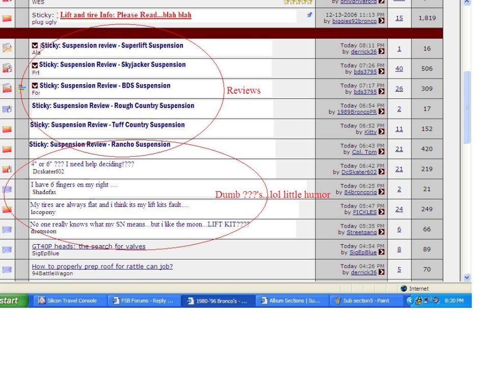Image resolution: width=489 pixels, height=367 pixels.
Task: Open Suspension Review - Rough Country Suspension thread
Action: (113, 106)
